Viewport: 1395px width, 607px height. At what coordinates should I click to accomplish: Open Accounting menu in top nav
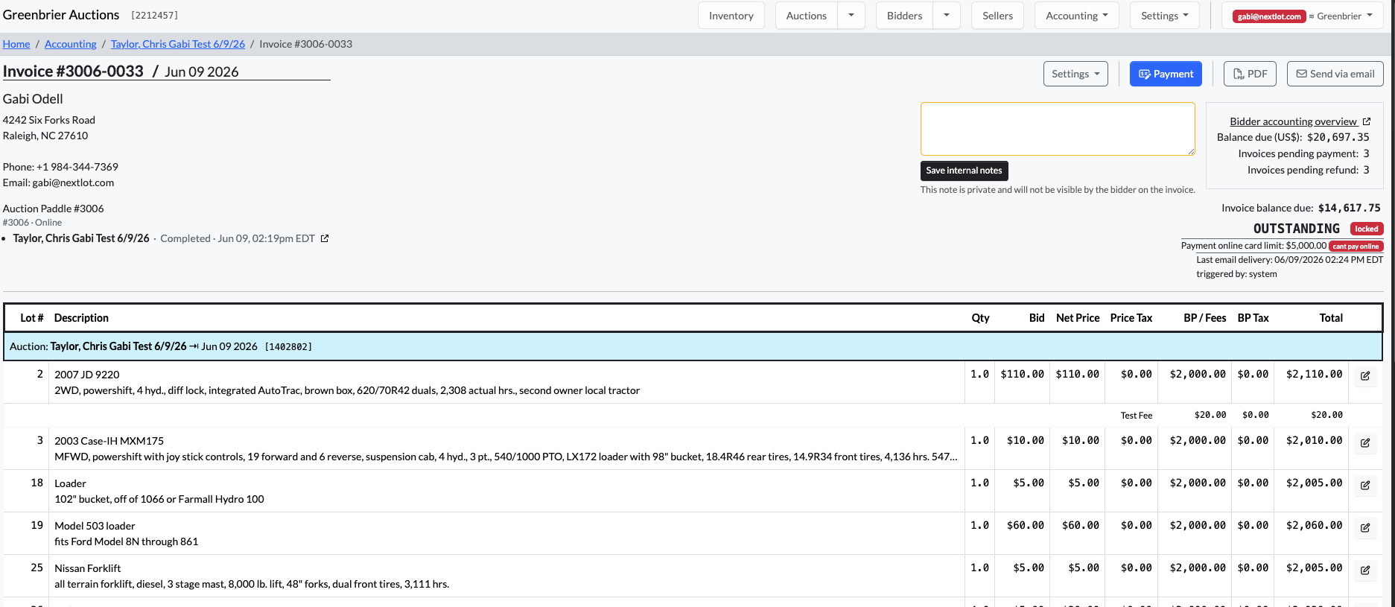tap(1076, 16)
